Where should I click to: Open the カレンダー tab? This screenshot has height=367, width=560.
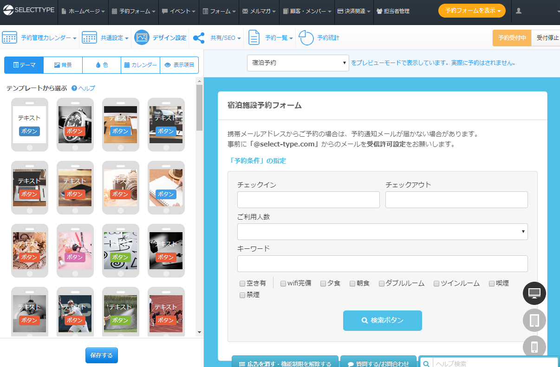(140, 65)
